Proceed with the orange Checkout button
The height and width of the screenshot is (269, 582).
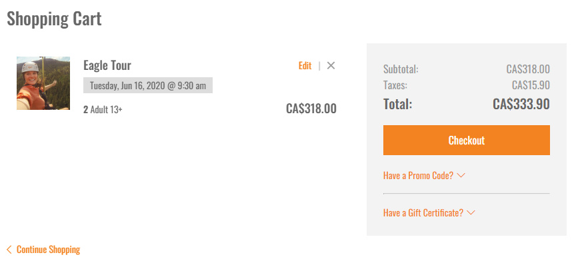(x=466, y=140)
